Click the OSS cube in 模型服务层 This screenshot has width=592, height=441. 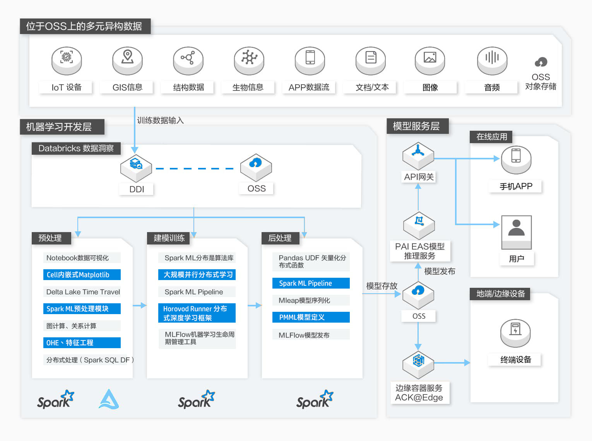tap(418, 295)
